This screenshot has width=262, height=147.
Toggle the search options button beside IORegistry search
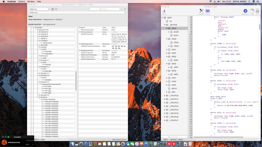tap(125, 9)
